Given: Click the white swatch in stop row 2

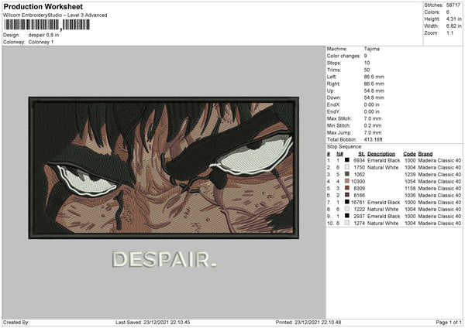Looking at the screenshot, I should coord(346,167).
